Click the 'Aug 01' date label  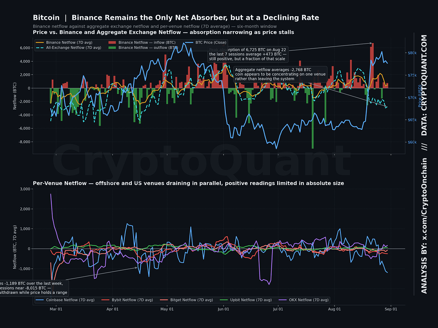click(x=334, y=309)
